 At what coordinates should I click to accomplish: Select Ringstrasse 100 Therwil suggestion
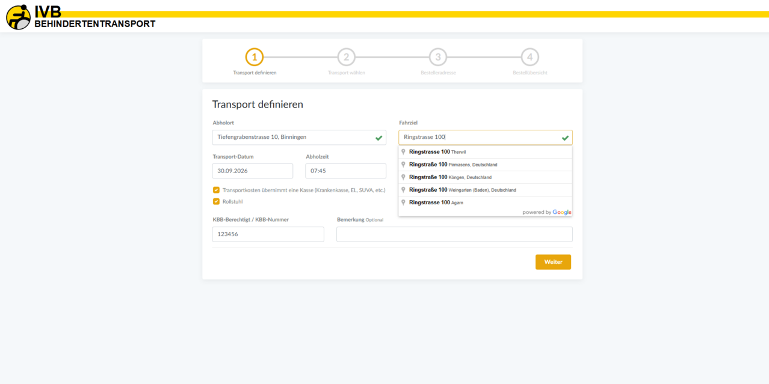point(485,152)
